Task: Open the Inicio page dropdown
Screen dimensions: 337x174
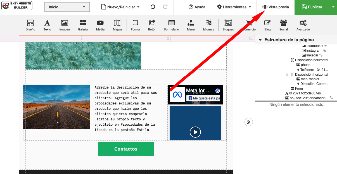Action: [67, 7]
